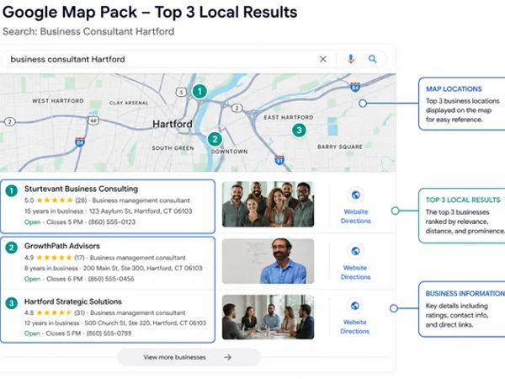Visit Website link for Sturtevant Business Consulting
Screen dimensions: 505x379
tap(356, 211)
